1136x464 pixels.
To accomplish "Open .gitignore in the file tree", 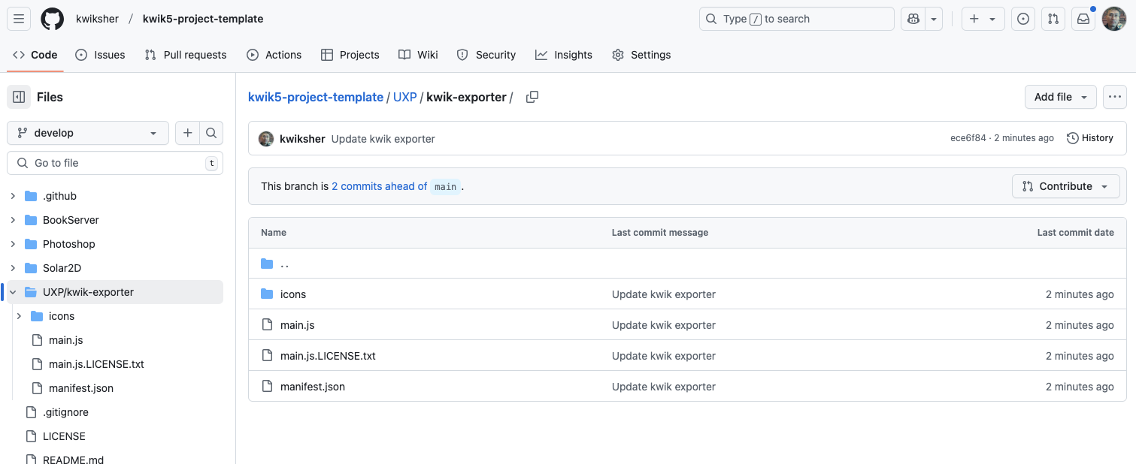I will click(x=65, y=412).
